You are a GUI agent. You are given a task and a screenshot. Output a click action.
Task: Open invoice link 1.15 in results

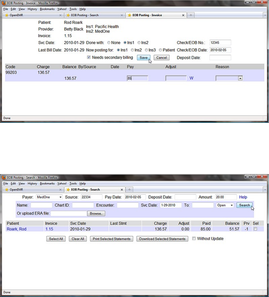point(49,229)
